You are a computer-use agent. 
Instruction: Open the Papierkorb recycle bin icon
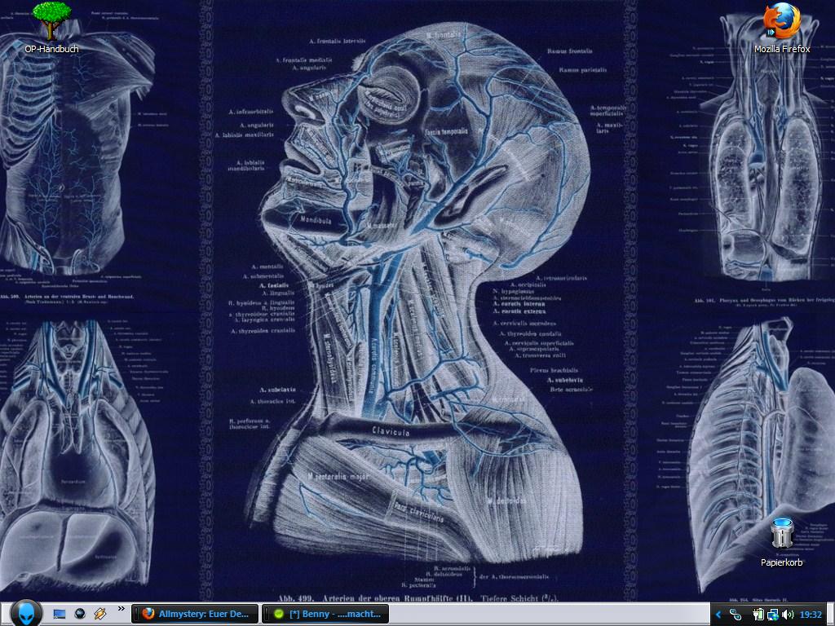tap(781, 541)
